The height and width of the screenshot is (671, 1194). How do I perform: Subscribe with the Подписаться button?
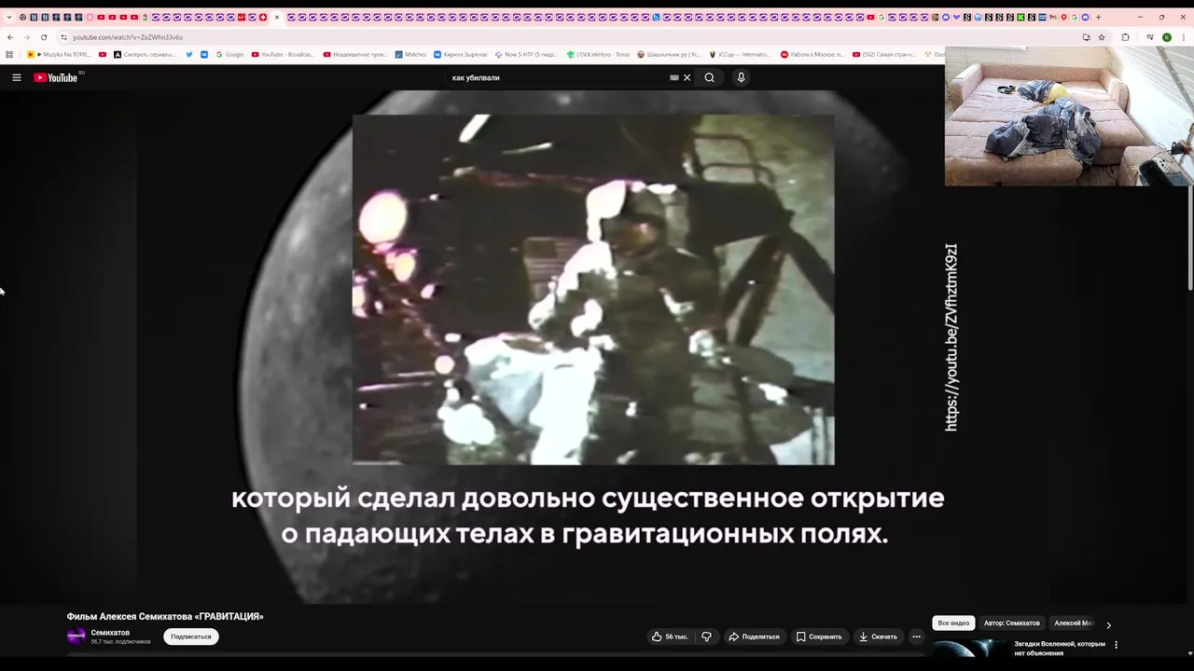(191, 637)
